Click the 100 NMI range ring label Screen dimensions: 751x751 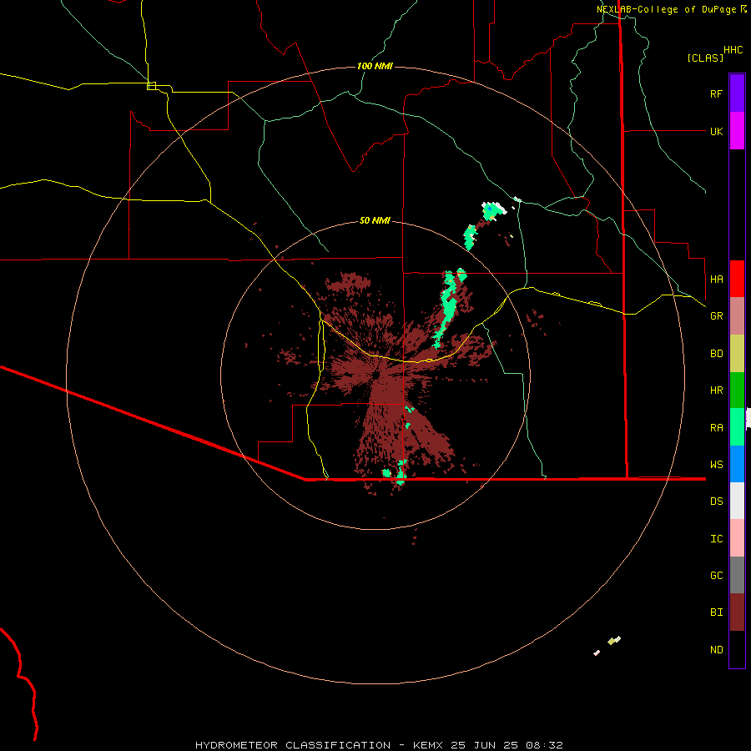click(x=375, y=66)
